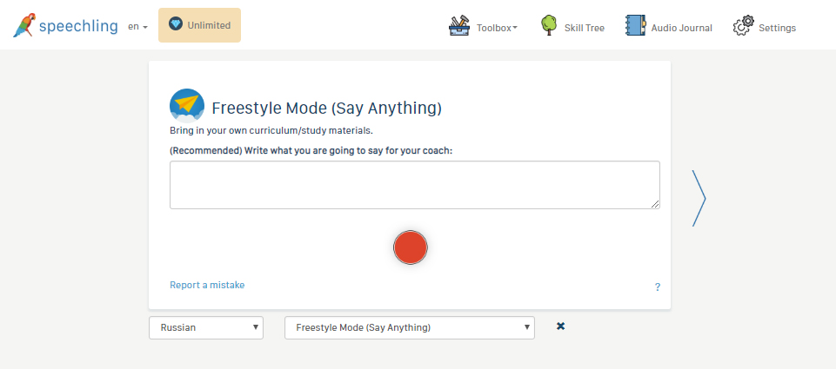Open the 'en' interface language dropdown
Viewport: 836px width, 369px height.
(137, 27)
